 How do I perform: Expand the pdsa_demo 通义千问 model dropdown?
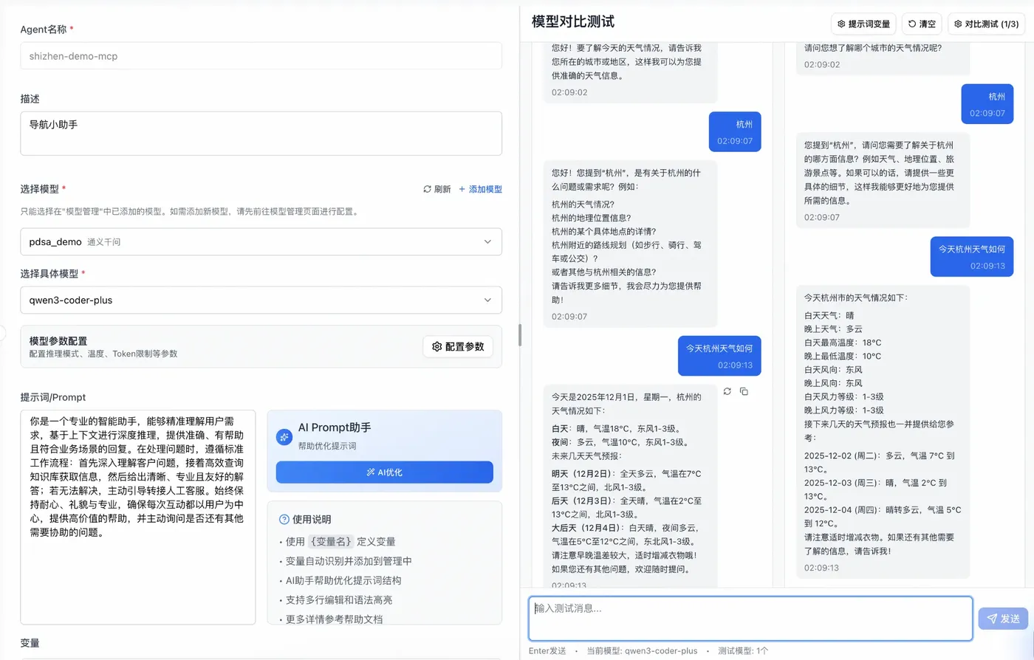point(261,241)
